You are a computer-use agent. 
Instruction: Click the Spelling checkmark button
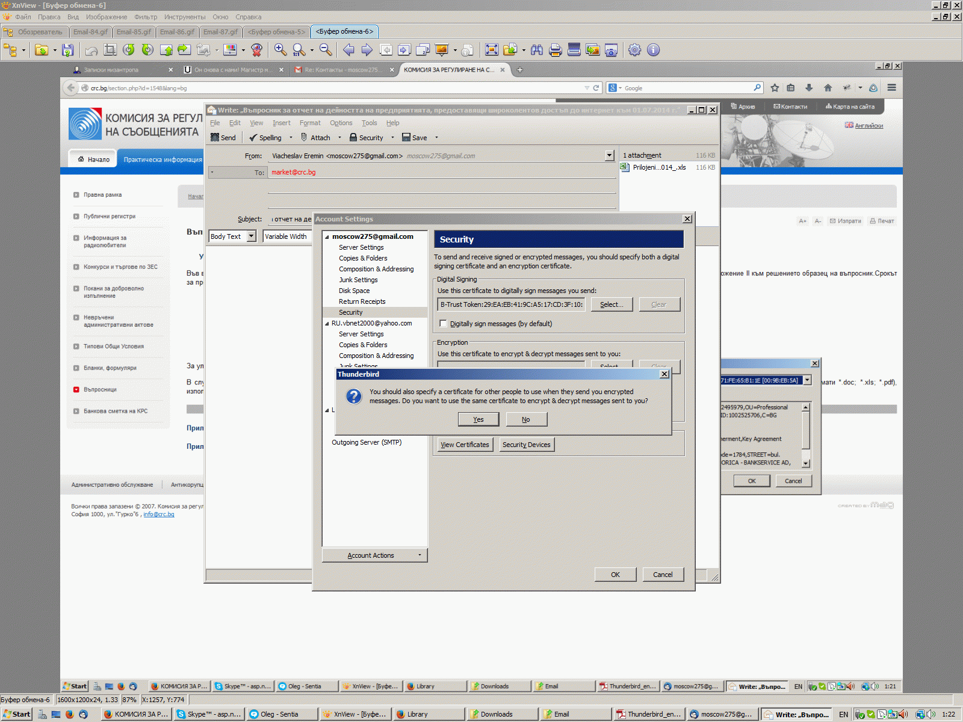click(x=265, y=138)
